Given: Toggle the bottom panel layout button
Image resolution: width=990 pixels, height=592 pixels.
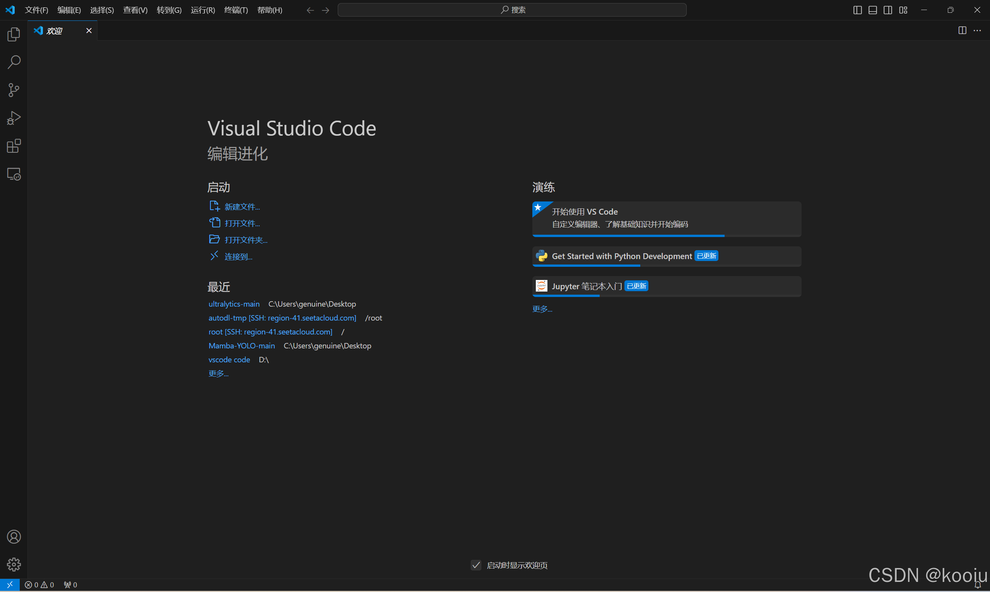Looking at the screenshot, I should 873,10.
